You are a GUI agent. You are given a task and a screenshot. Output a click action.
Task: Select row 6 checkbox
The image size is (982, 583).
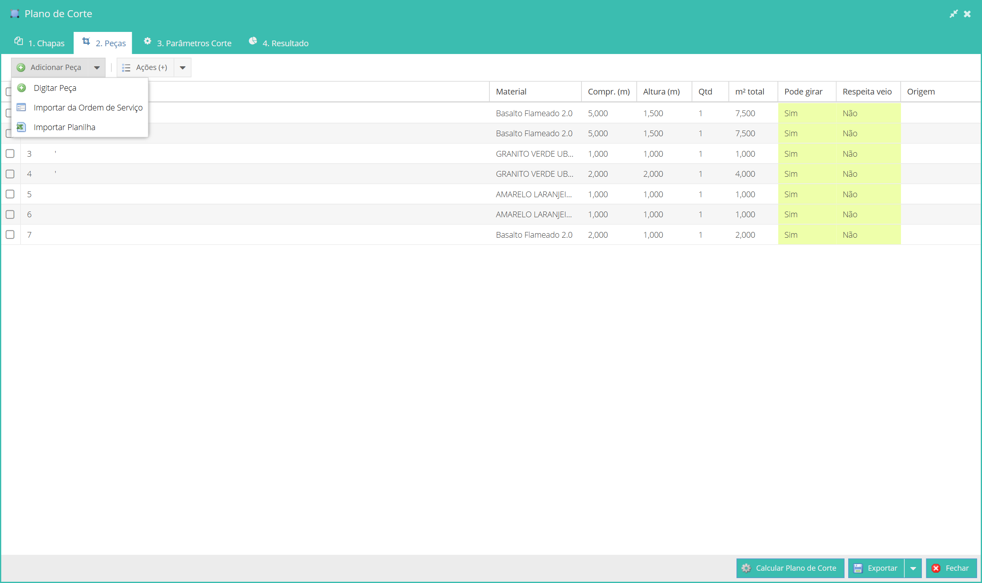[10, 214]
